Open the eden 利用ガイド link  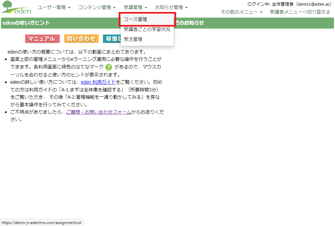(x=98, y=82)
